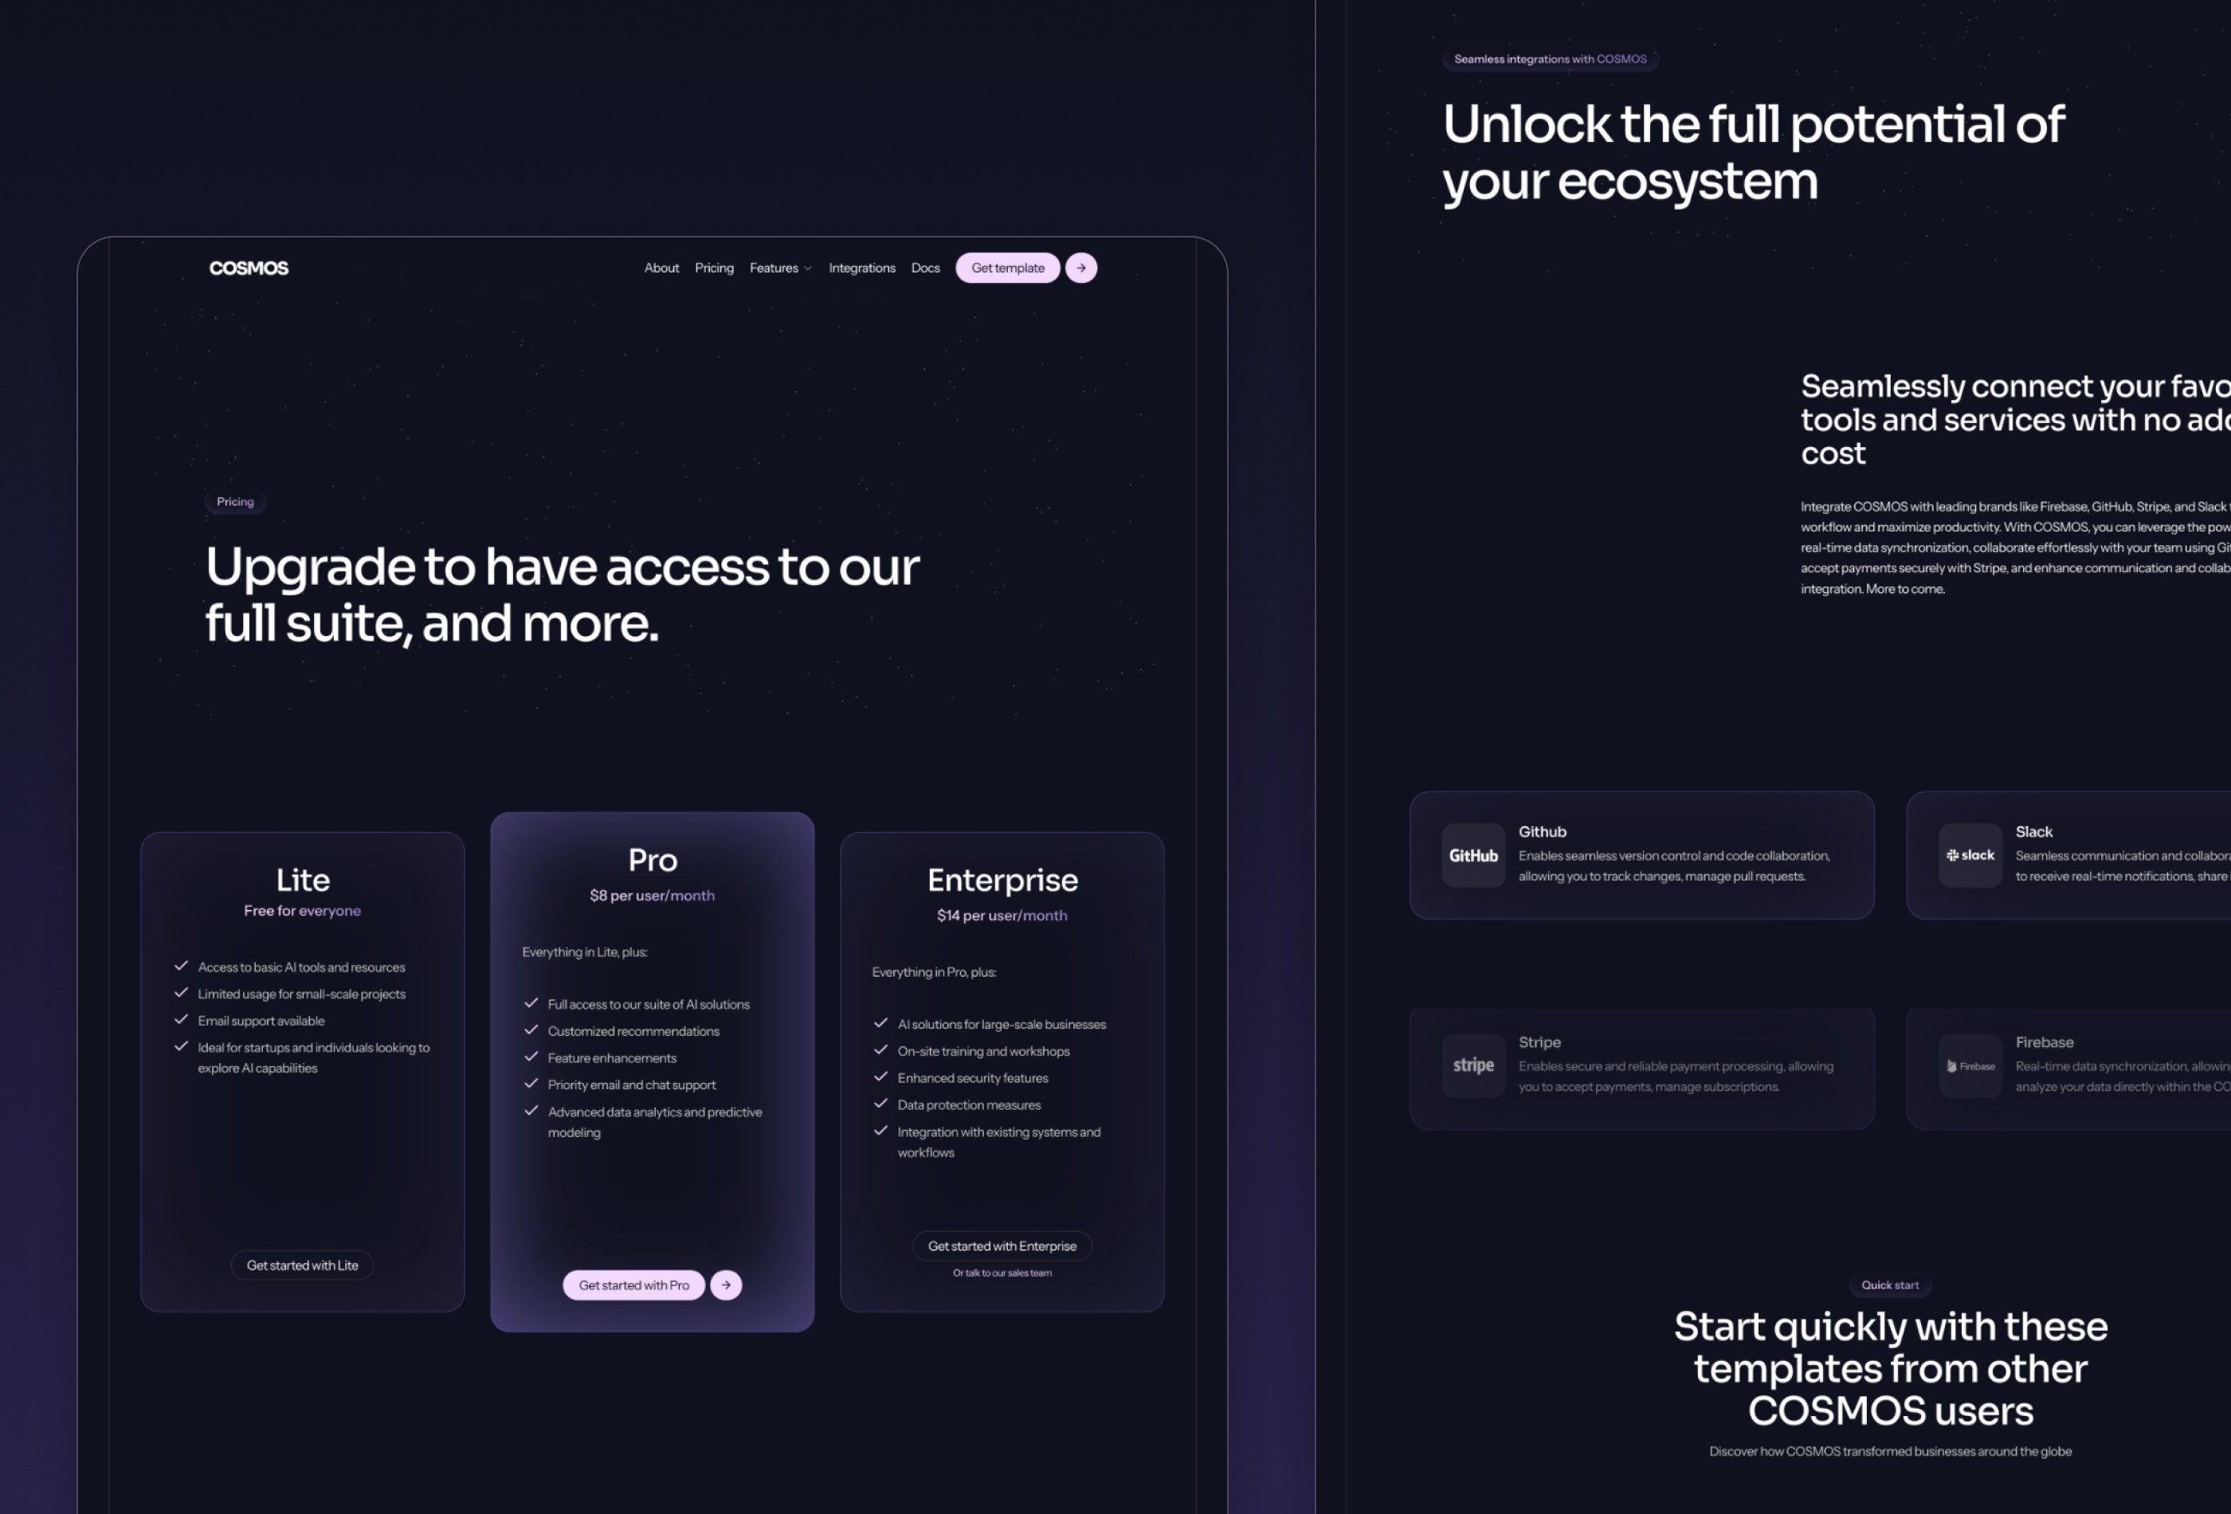Click the COSMOS logo icon
Image resolution: width=2231 pixels, height=1514 pixels.
pyautogui.click(x=249, y=267)
